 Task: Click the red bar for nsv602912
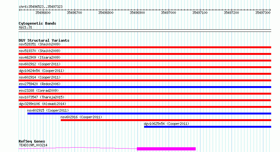(145, 67)
